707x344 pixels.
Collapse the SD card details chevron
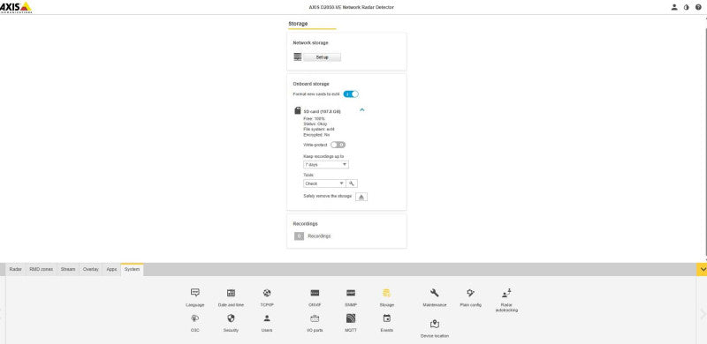click(x=361, y=109)
